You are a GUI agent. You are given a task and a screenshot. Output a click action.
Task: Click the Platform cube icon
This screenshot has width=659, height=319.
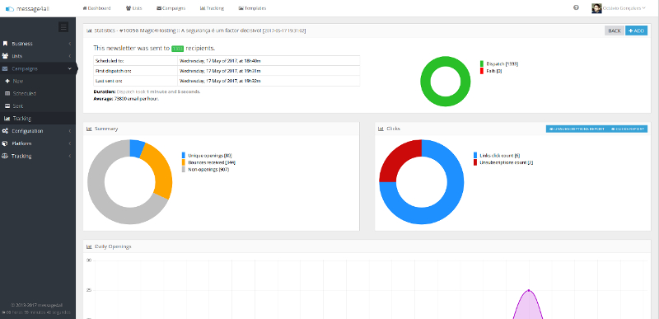[5, 143]
